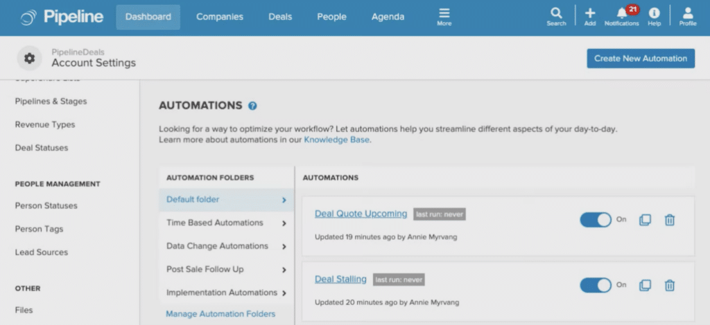Click Manage Automation Folders link
The image size is (710, 325).
pyautogui.click(x=220, y=314)
